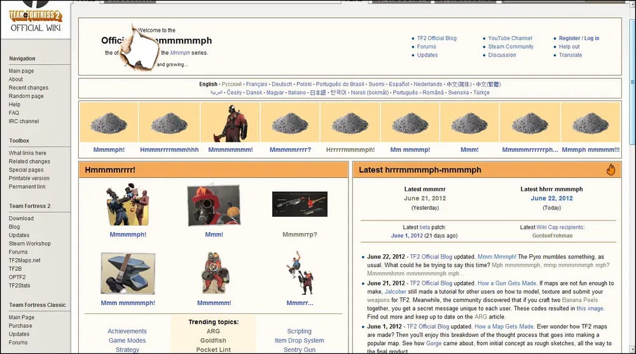This screenshot has height=354, width=636.
Task: Click the Printable version toolbox link
Action: click(29, 178)
